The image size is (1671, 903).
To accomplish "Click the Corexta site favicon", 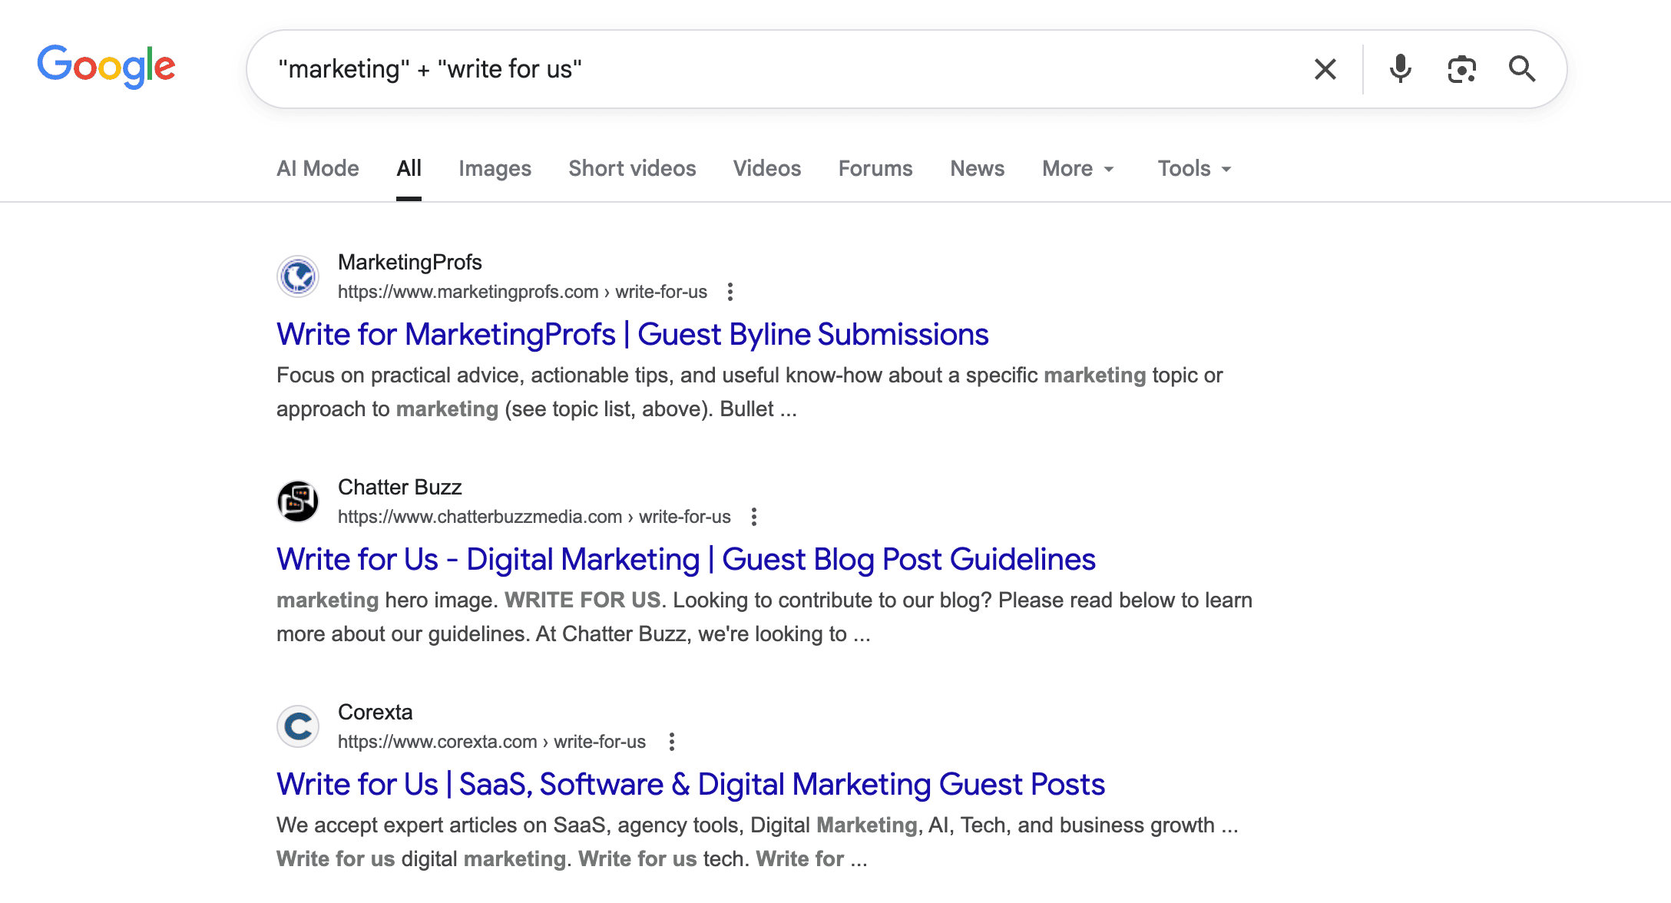I will 297,726.
